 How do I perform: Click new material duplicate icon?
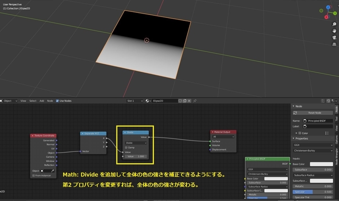185,101
